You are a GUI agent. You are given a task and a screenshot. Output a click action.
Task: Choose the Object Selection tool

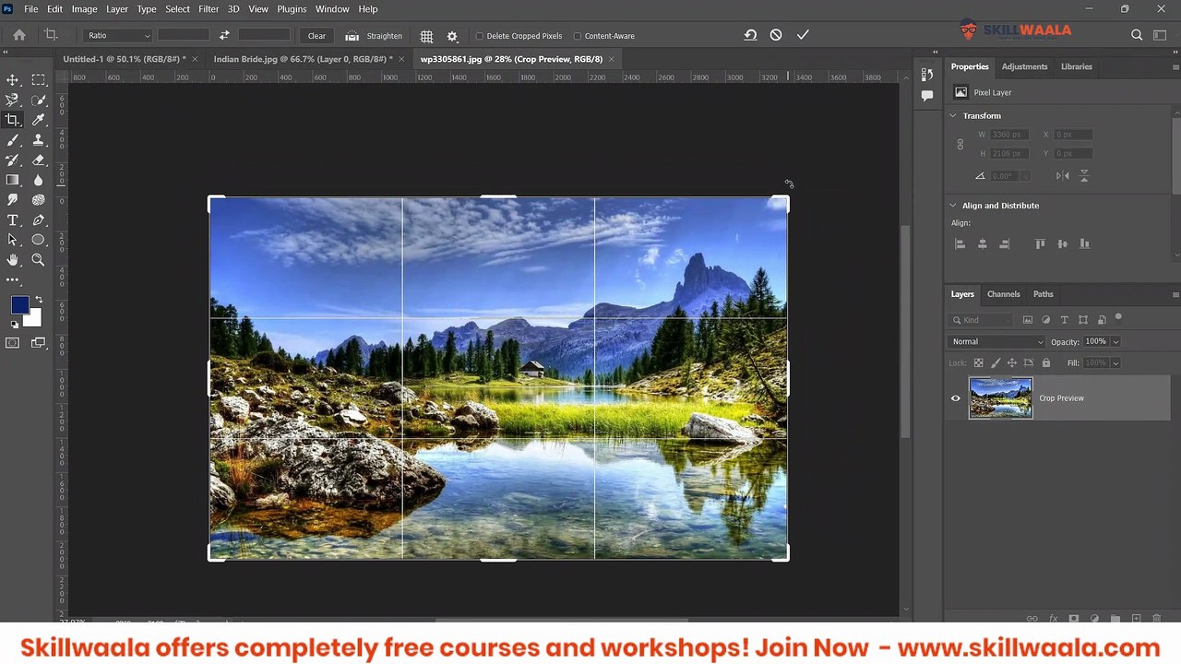(38, 100)
